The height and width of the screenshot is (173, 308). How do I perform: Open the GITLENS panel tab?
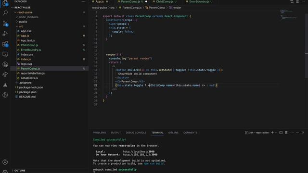173,133
